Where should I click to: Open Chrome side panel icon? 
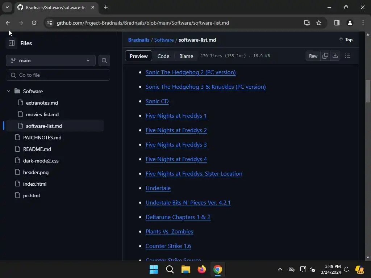(337, 23)
